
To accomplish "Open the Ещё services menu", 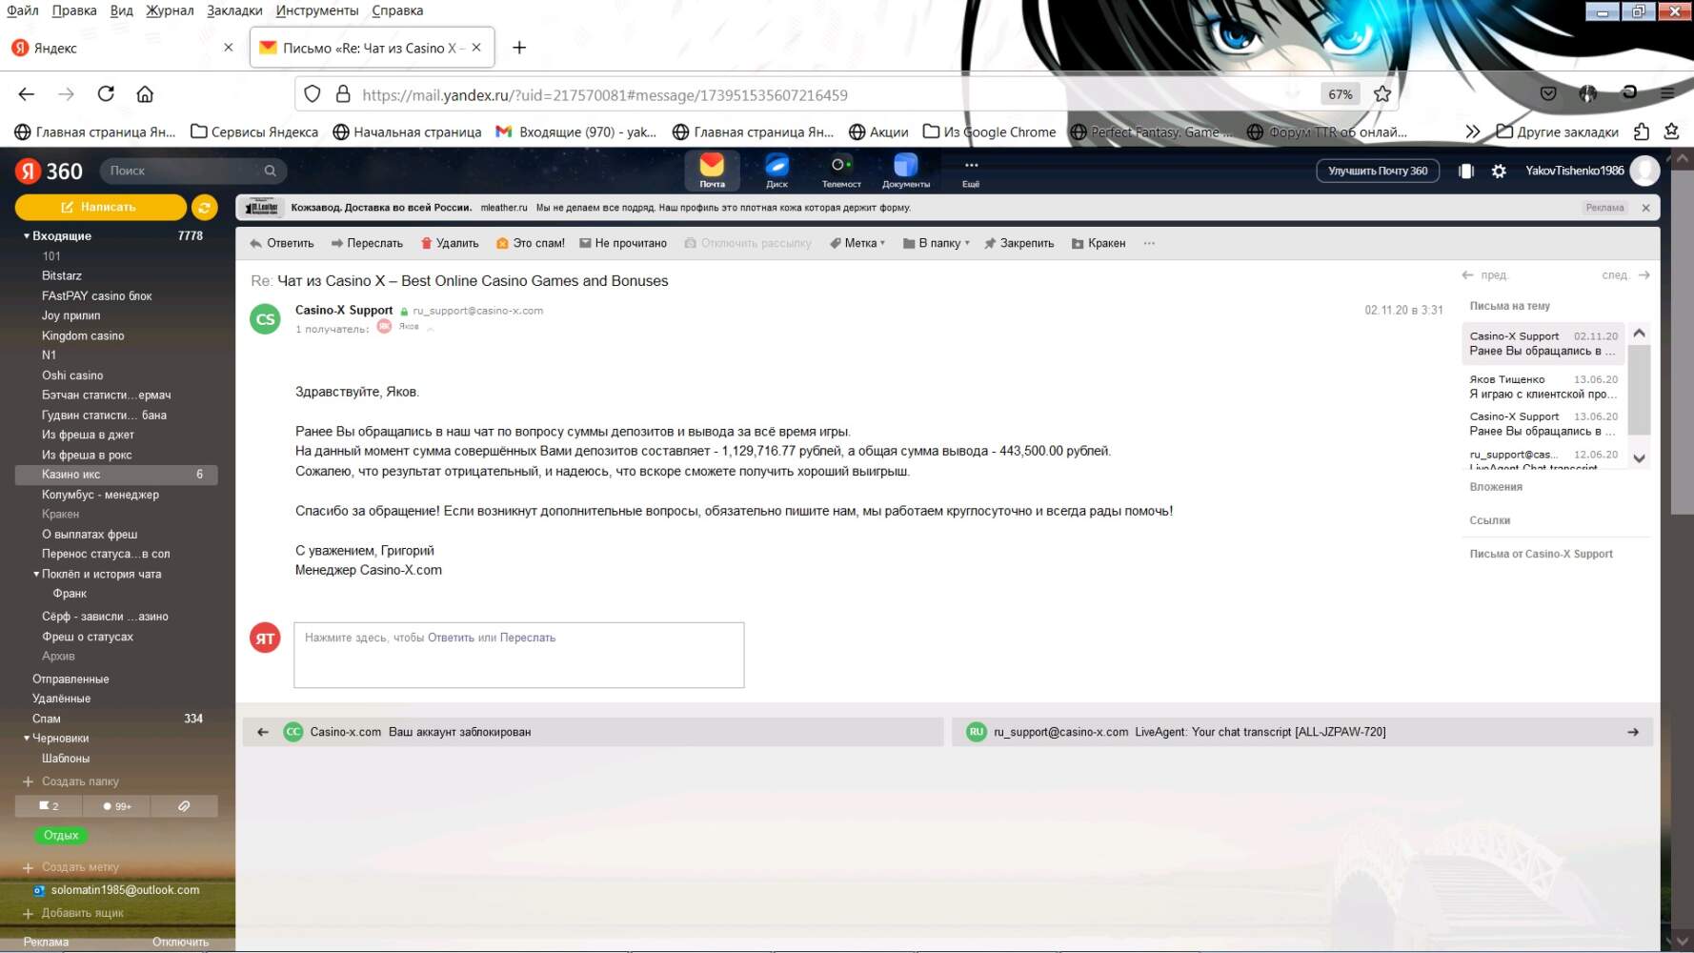I will (x=971, y=171).
